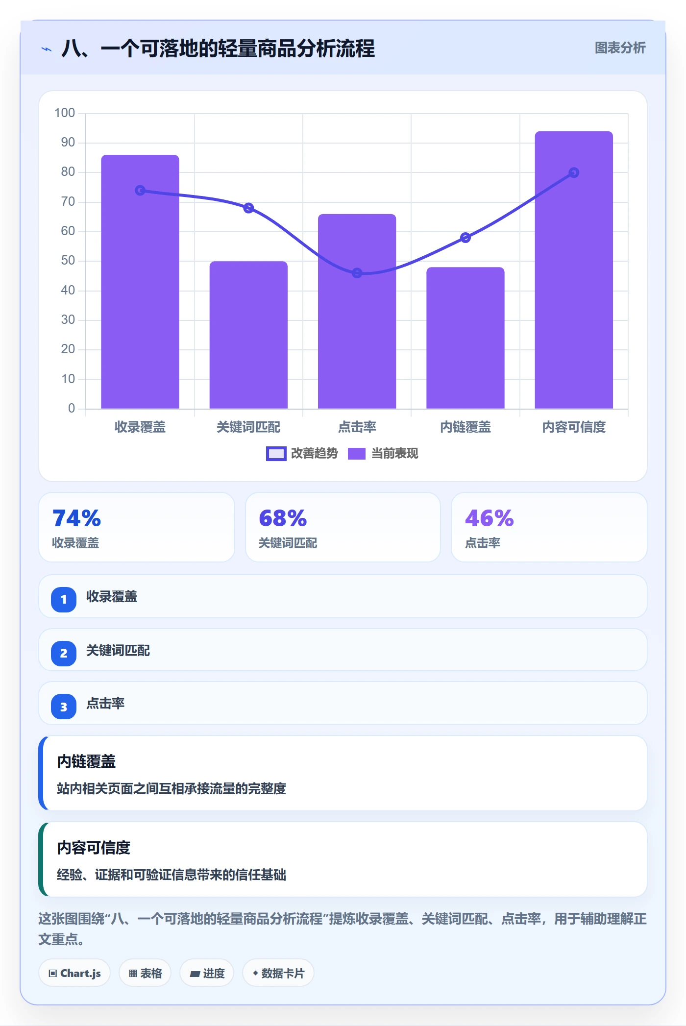Select the Chart.js tag

[74, 973]
